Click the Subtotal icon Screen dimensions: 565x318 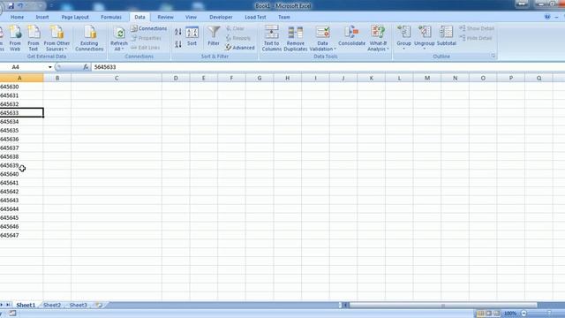click(x=447, y=36)
